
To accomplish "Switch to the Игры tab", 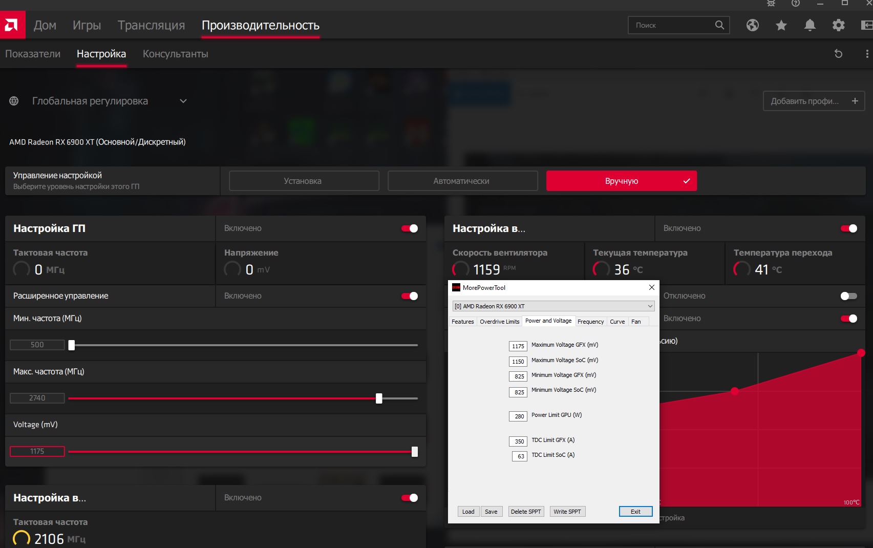I will [87, 25].
